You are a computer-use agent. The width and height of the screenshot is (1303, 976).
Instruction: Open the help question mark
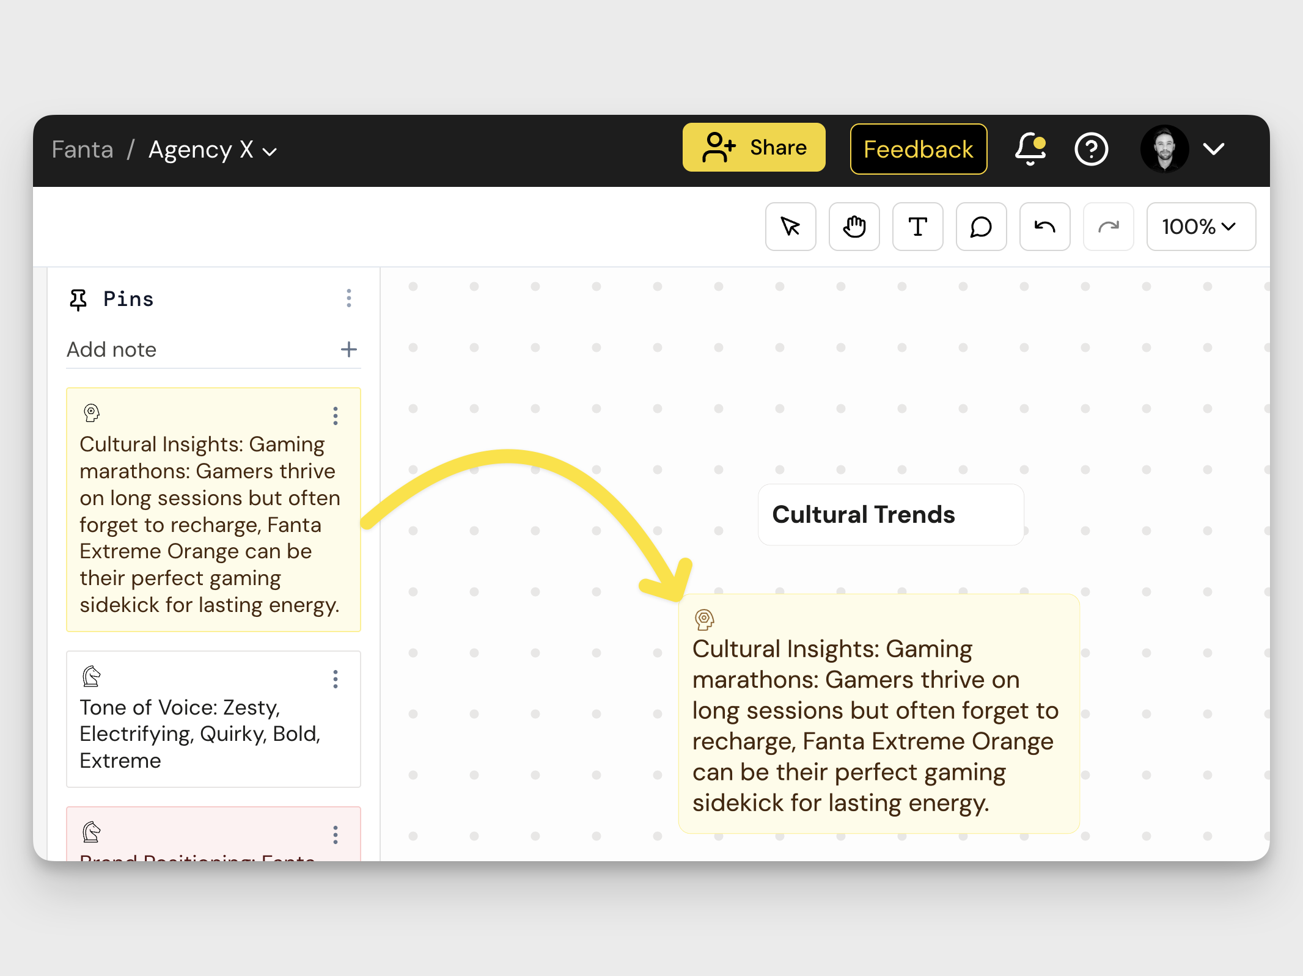coord(1091,150)
